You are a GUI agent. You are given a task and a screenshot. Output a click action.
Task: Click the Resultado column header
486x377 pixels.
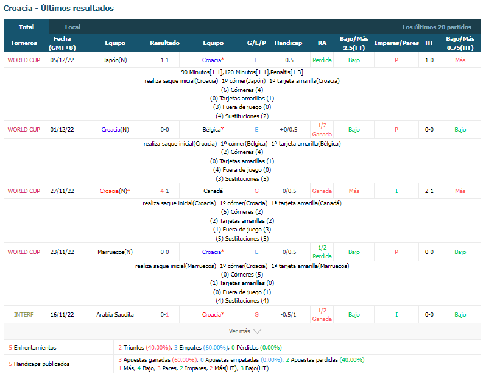[164, 43]
